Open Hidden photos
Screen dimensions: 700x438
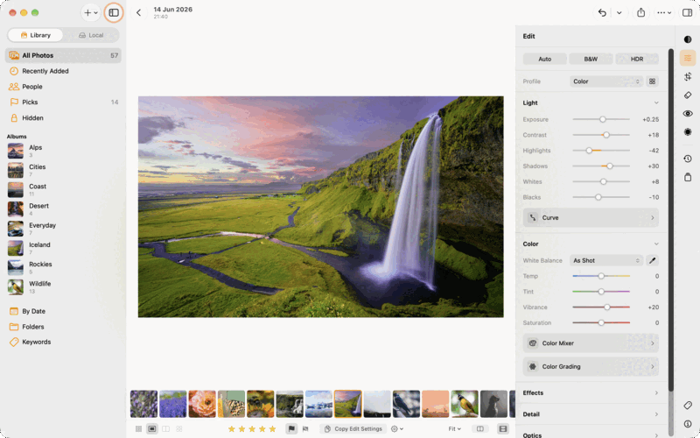(x=63, y=118)
